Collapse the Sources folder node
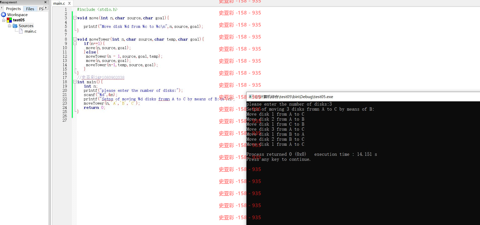This screenshot has height=225, width=480. tap(9, 26)
